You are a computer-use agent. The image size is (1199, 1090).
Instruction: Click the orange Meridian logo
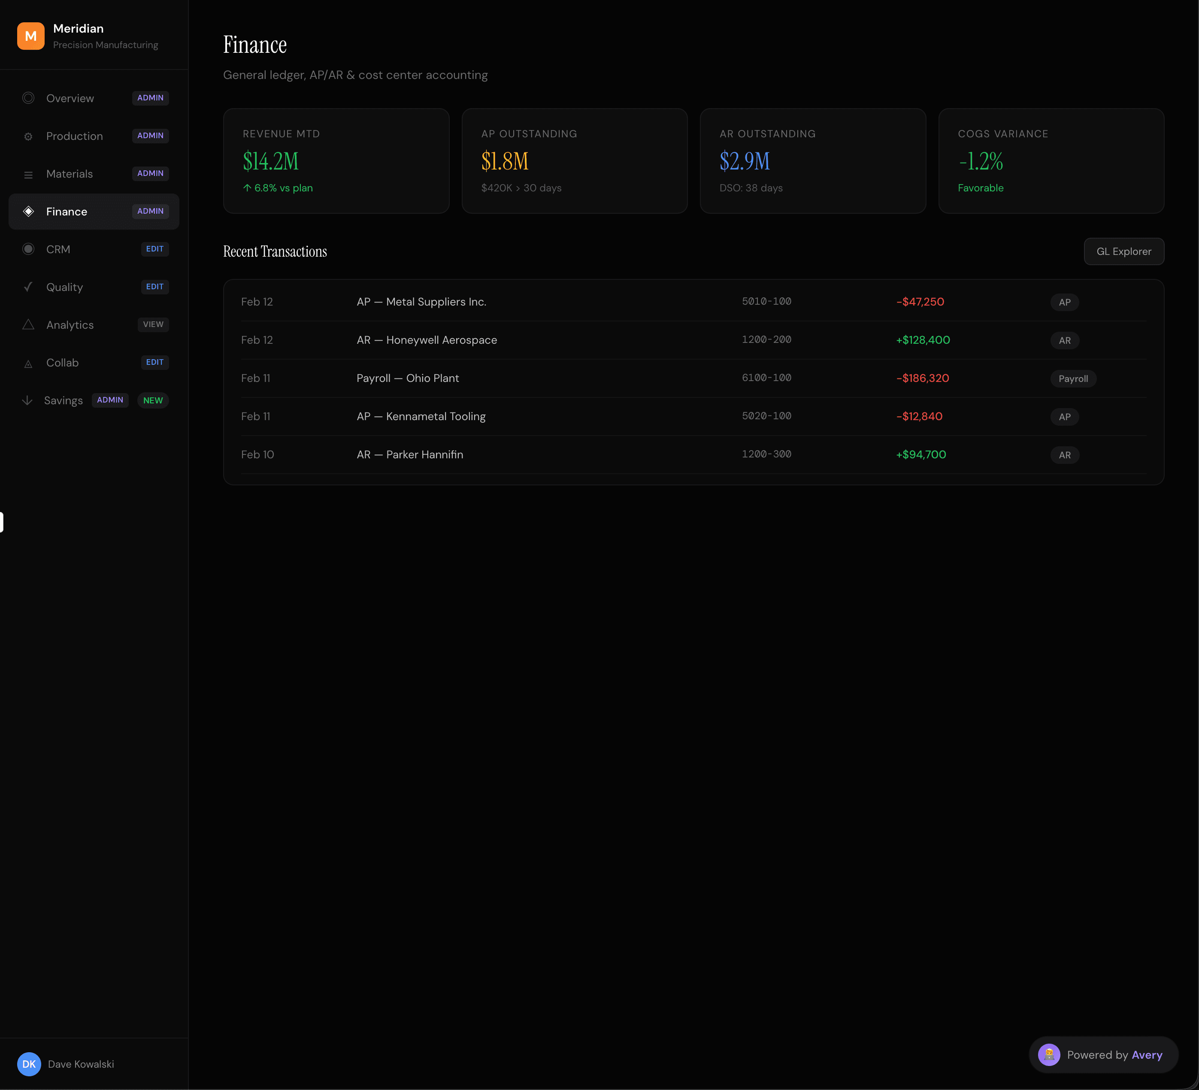tap(31, 36)
